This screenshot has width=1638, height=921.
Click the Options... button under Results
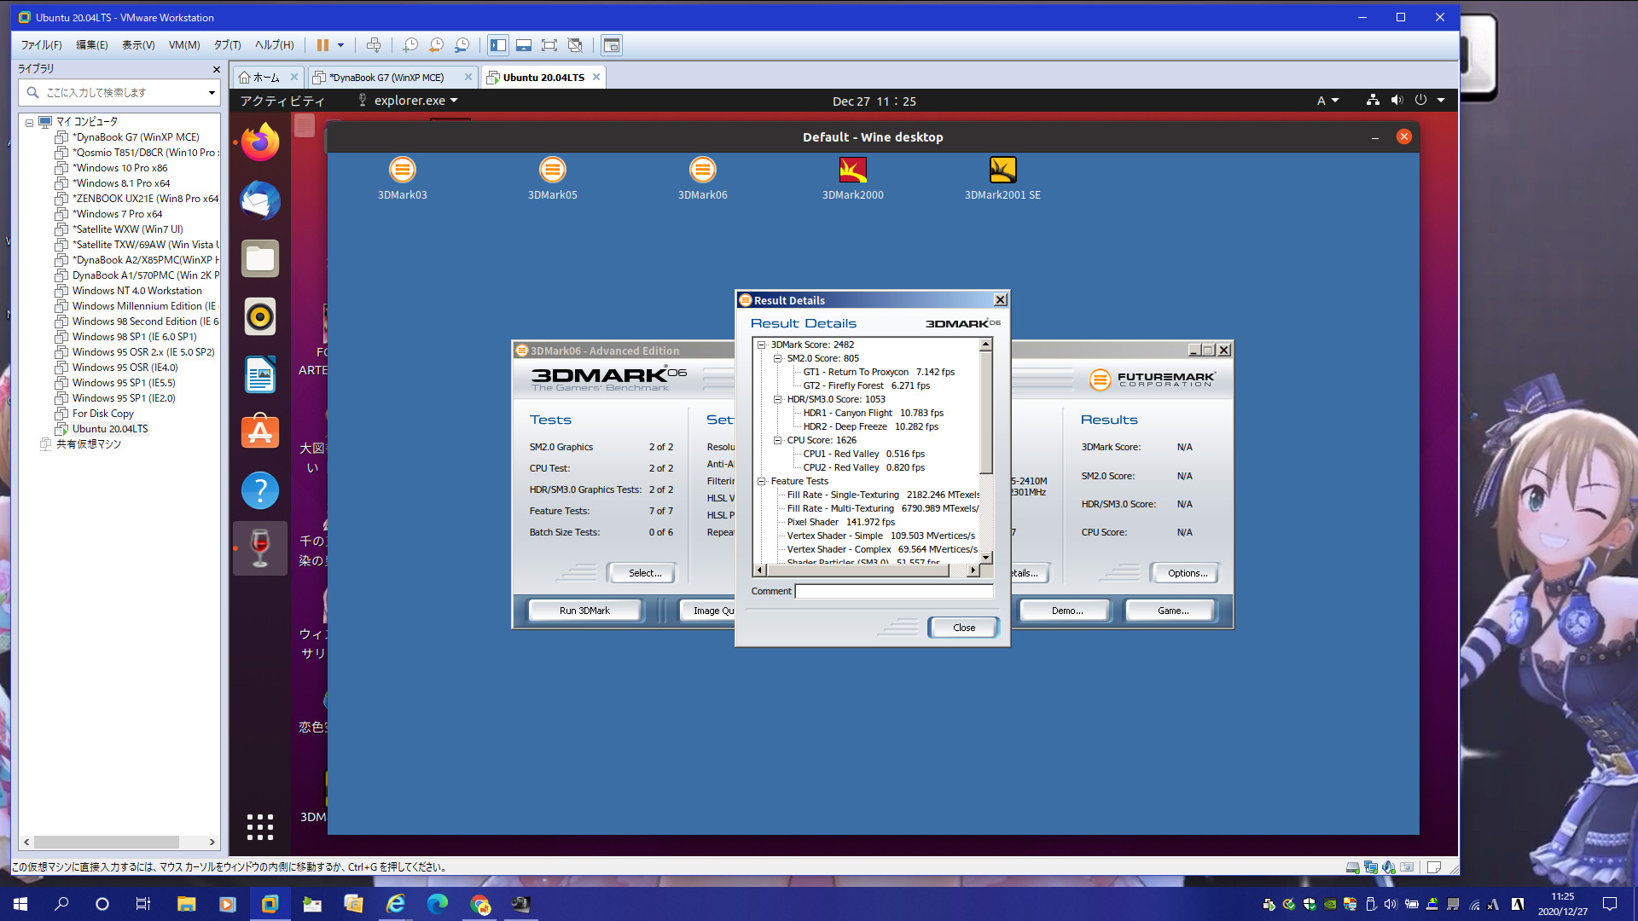(1188, 573)
